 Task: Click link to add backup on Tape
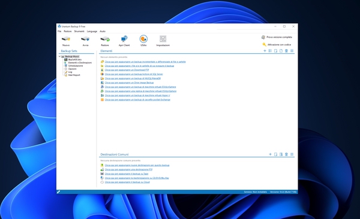127,174
